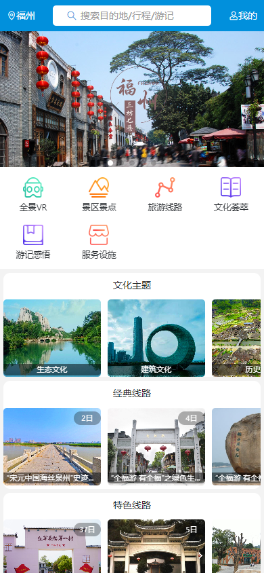
Task: Focus the 搜索目的地/行程/游记 search field
Action: tap(132, 16)
